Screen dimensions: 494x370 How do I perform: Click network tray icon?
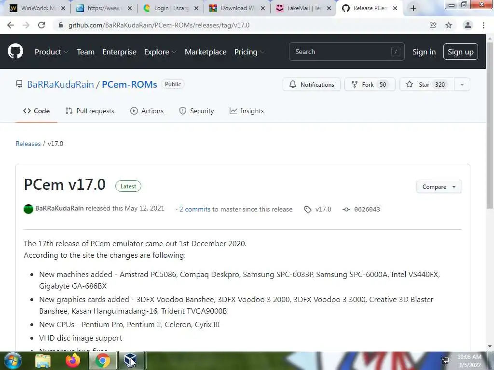445,360
